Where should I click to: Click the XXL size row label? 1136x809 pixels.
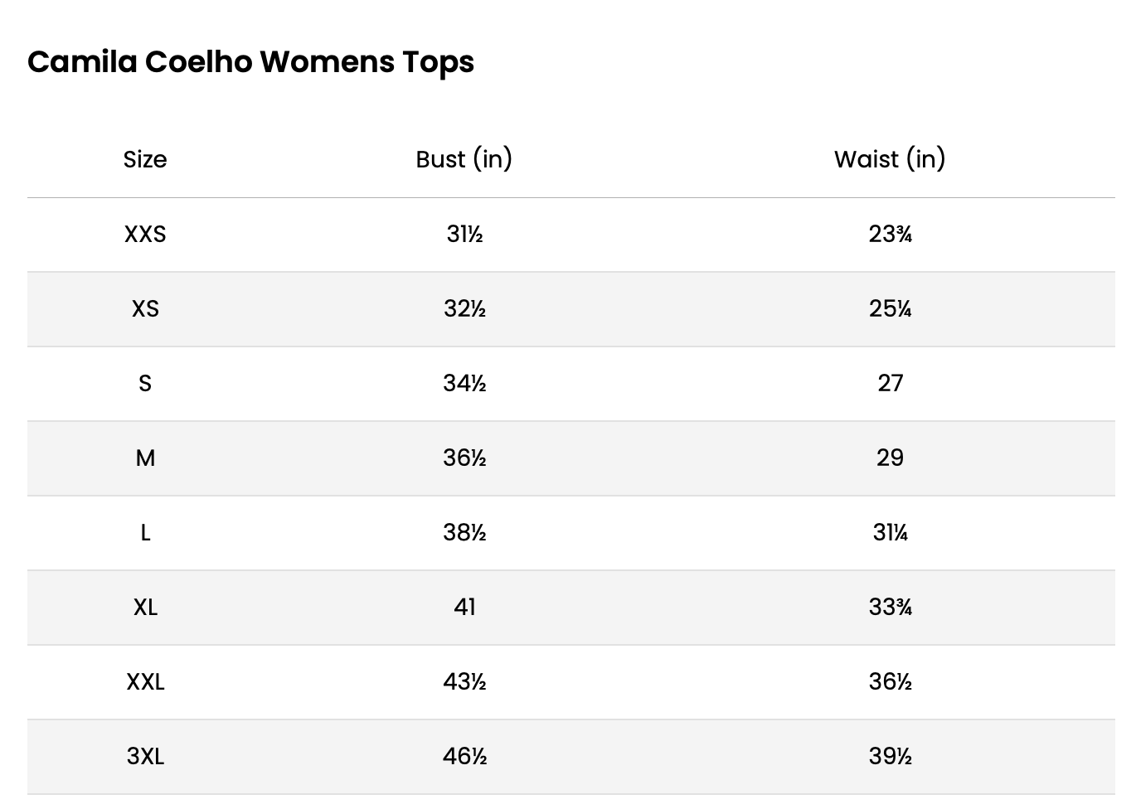click(145, 682)
